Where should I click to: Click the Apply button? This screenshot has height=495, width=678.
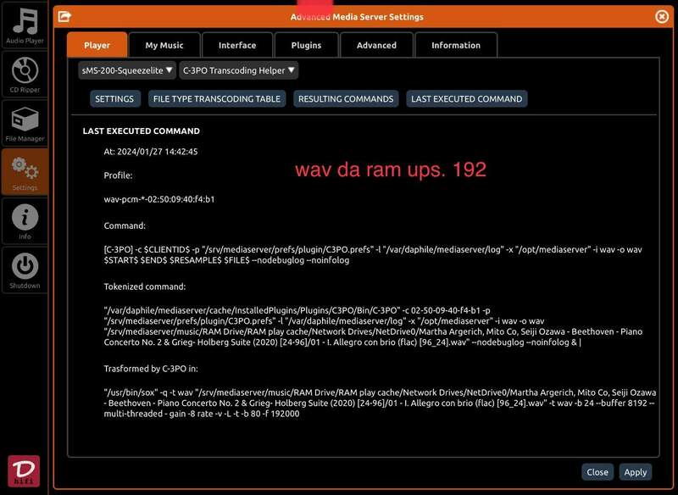[635, 472]
